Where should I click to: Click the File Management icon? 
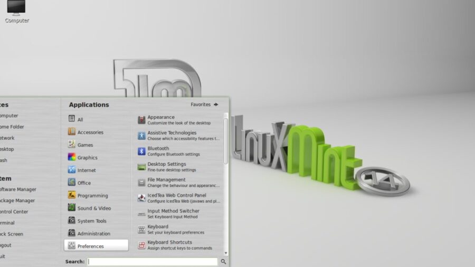click(141, 182)
